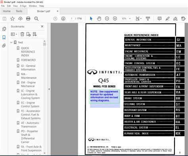This screenshot has width=188, height=156.
Task: Add bookmark to favorites star icon
Action: point(12,19)
